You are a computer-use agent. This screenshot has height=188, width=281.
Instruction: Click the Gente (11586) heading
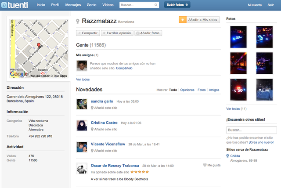pyautogui.click(x=91, y=45)
